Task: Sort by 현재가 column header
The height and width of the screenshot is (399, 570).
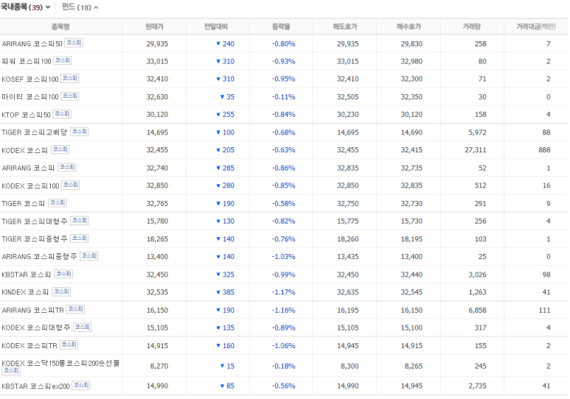Action: (x=154, y=27)
